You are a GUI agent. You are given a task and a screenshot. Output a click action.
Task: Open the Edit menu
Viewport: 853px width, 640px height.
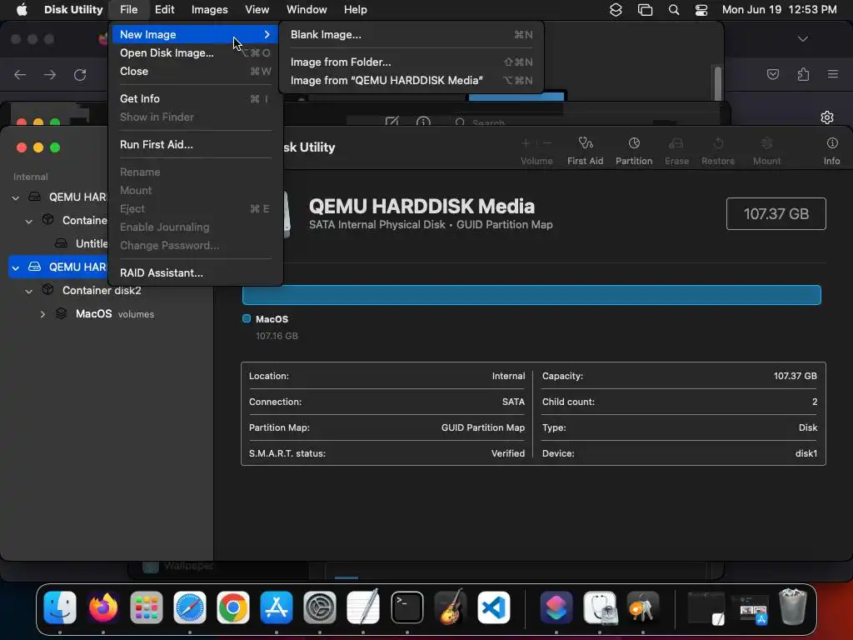tap(164, 10)
